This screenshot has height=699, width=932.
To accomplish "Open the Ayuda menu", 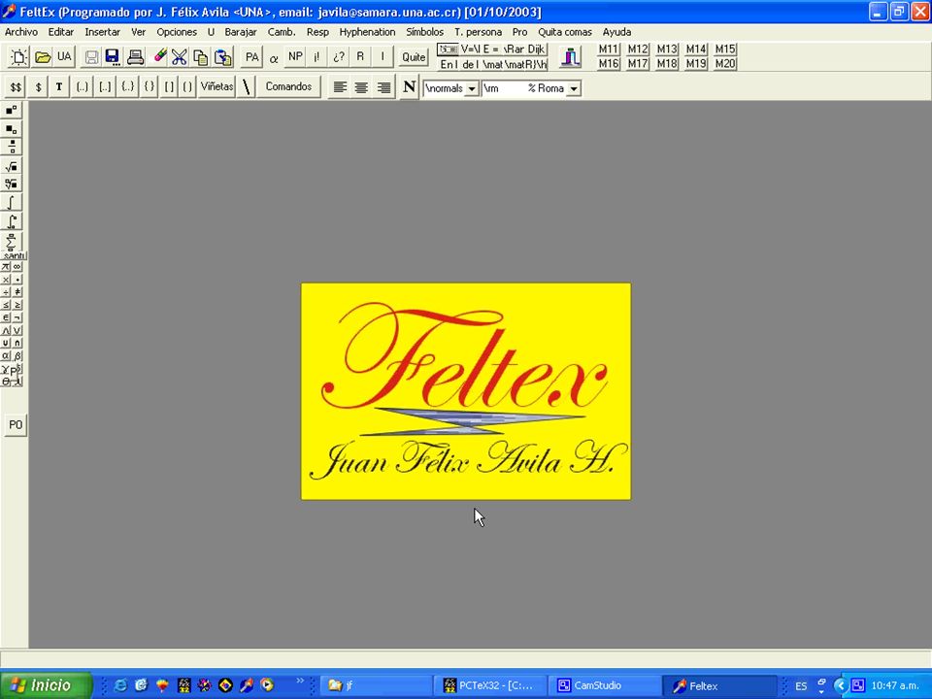I will pos(617,32).
